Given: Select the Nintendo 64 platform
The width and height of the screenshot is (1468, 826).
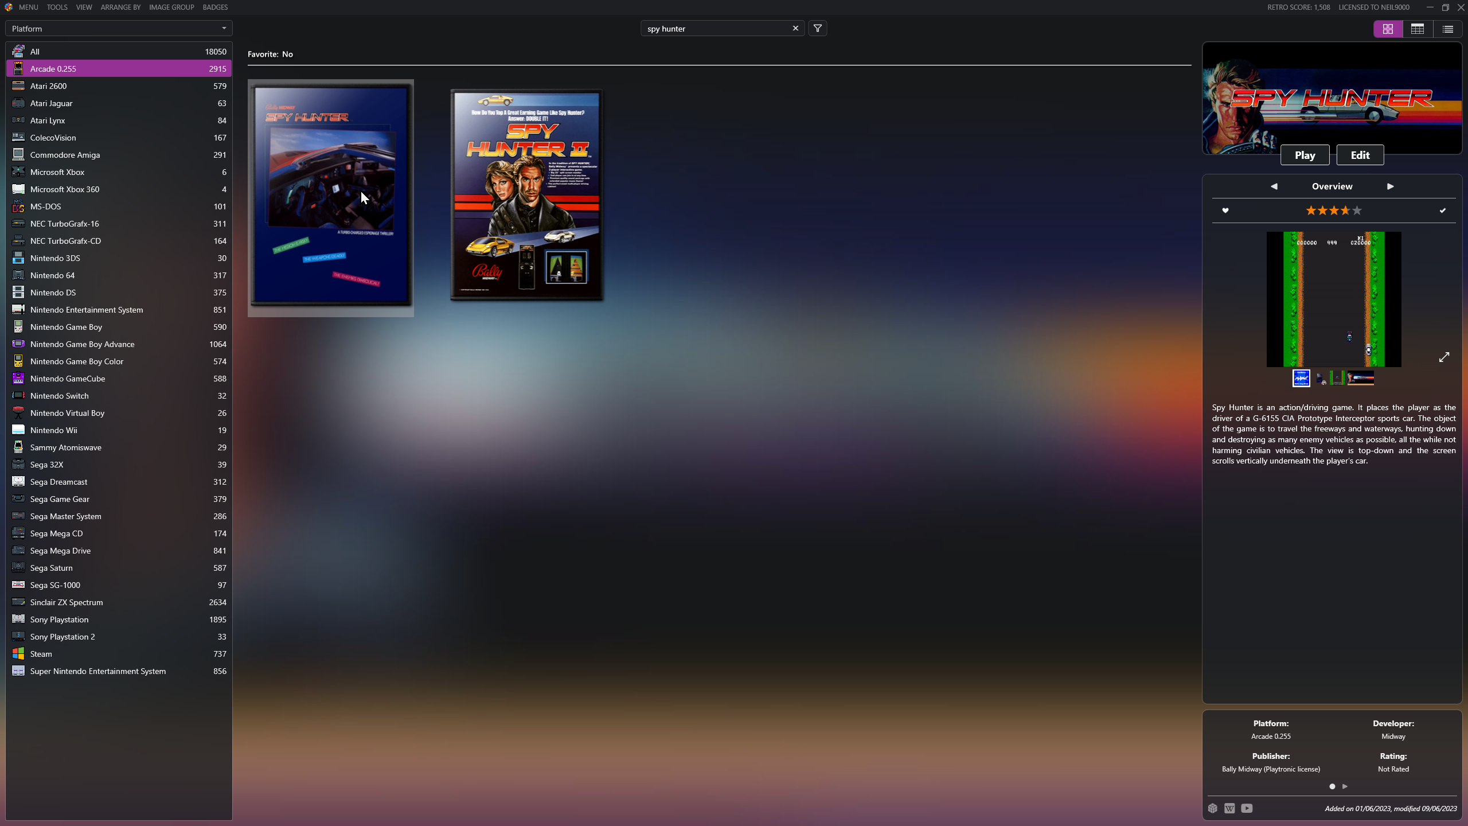Looking at the screenshot, I should tap(119, 275).
